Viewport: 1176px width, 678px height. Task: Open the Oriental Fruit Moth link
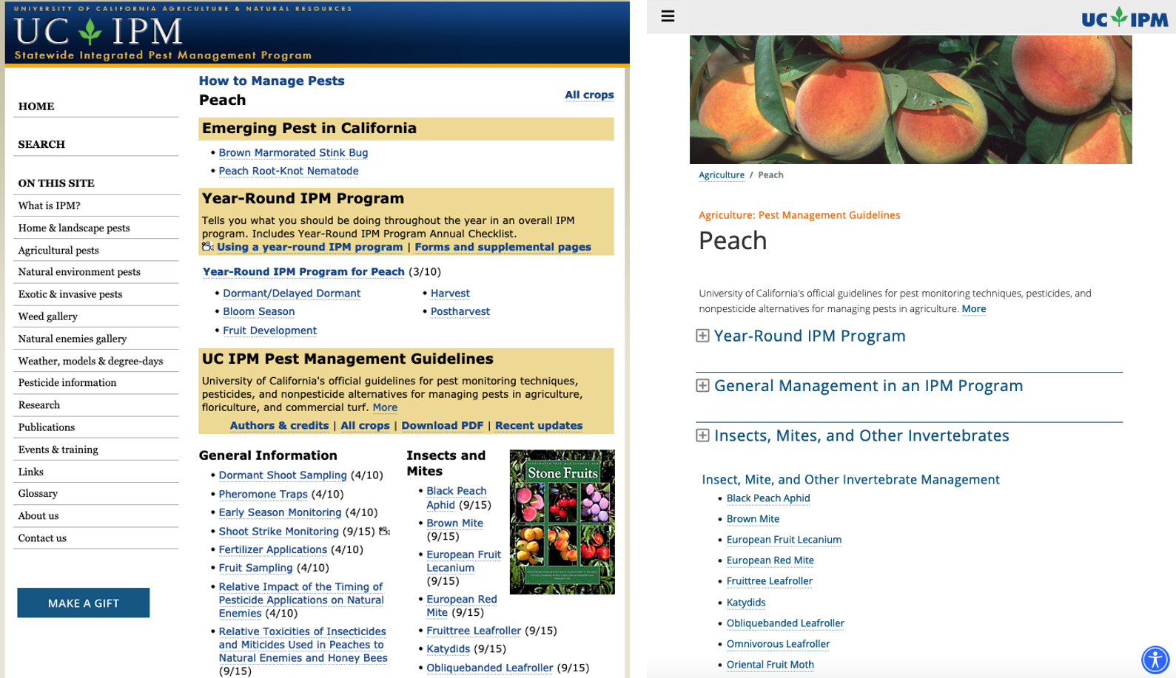pos(770,665)
